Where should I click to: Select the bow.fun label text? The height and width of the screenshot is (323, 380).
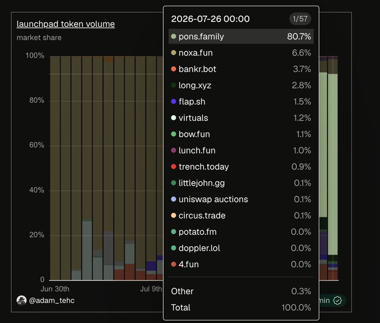coord(194,134)
